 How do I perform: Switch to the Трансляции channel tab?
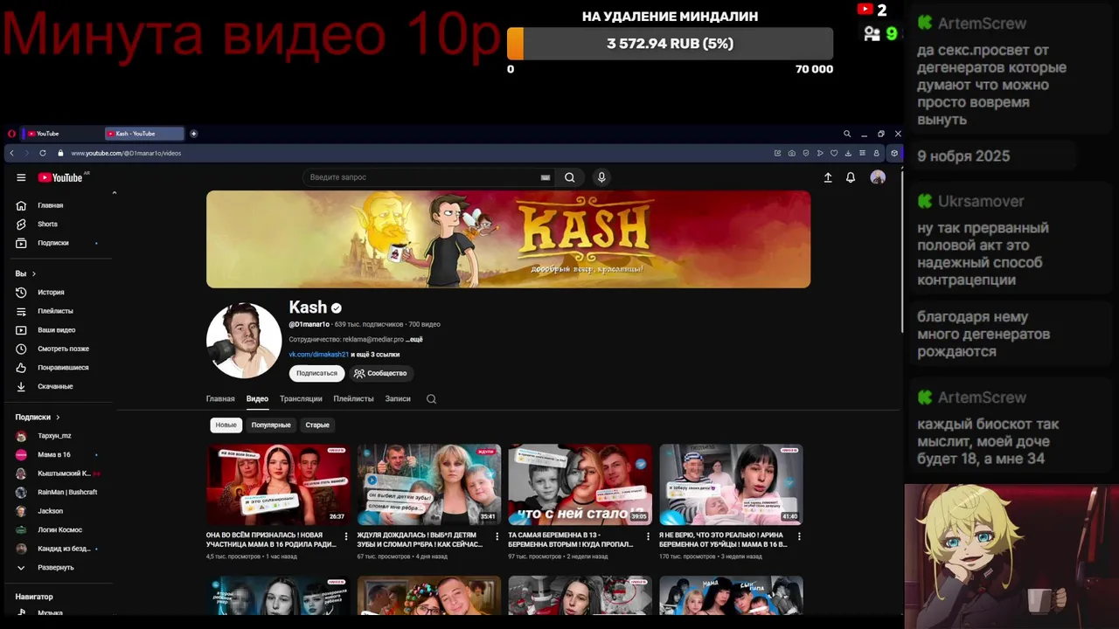tap(301, 398)
